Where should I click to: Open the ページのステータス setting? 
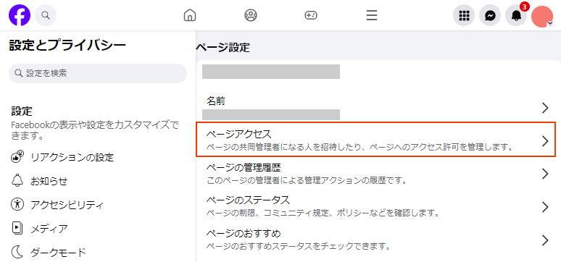(375, 206)
